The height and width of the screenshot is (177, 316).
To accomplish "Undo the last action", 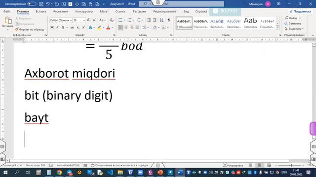I will click(48, 4).
